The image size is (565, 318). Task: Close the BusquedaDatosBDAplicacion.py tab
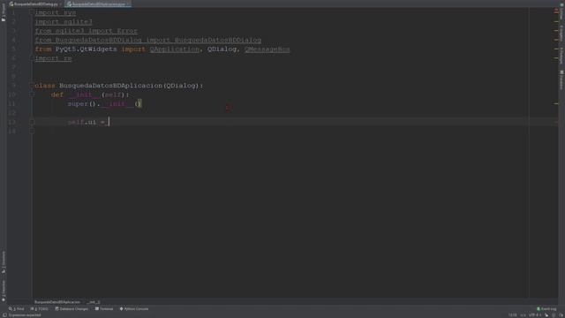pyautogui.click(x=128, y=4)
